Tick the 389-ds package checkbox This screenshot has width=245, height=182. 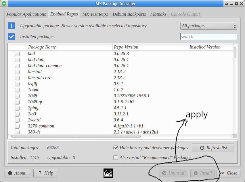(x=17, y=132)
